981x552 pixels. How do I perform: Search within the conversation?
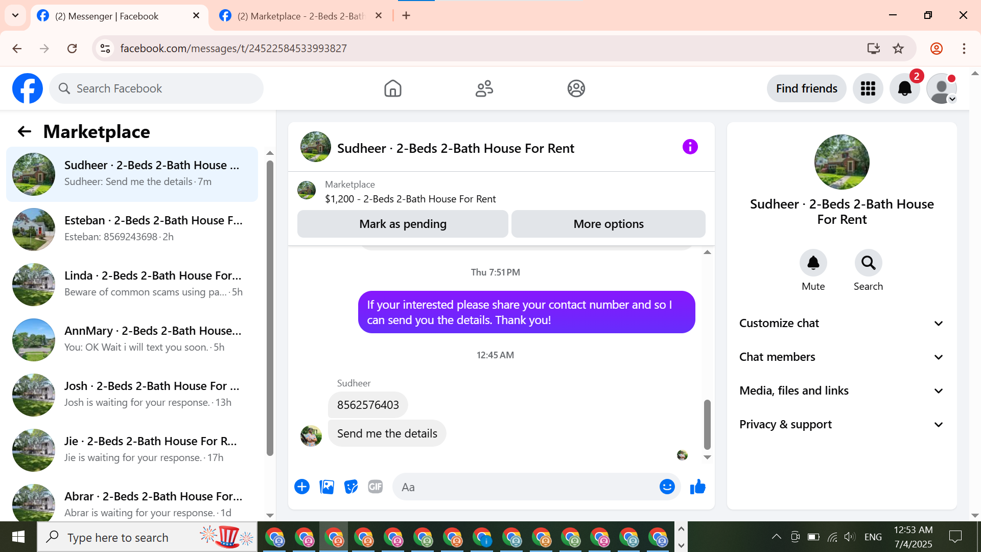click(x=868, y=263)
